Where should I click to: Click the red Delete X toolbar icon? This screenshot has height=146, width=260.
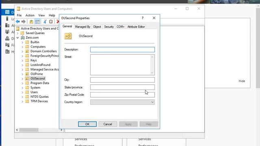coord(58,21)
